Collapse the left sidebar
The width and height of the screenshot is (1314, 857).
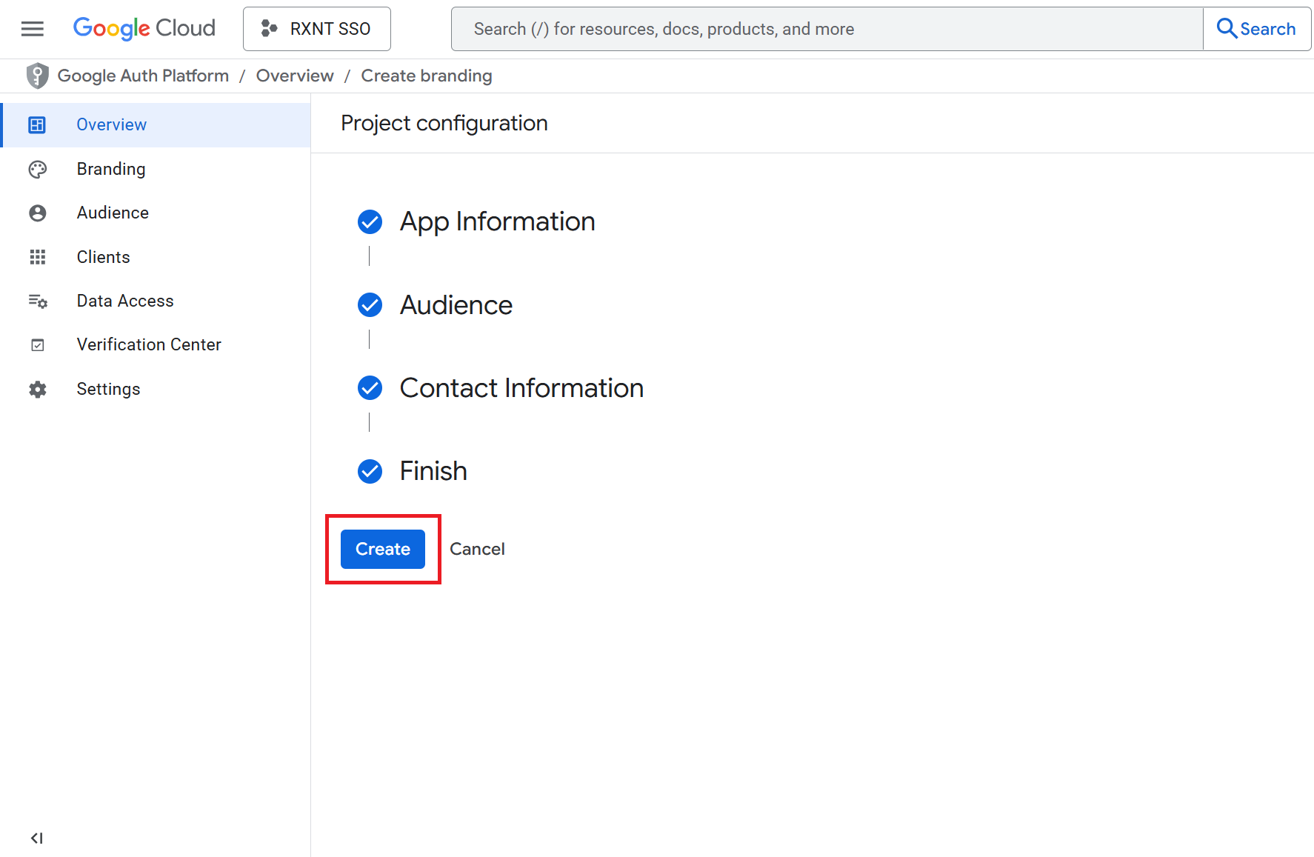[x=36, y=838]
